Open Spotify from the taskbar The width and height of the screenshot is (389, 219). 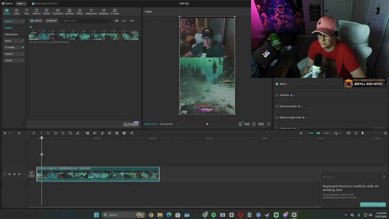click(214, 215)
